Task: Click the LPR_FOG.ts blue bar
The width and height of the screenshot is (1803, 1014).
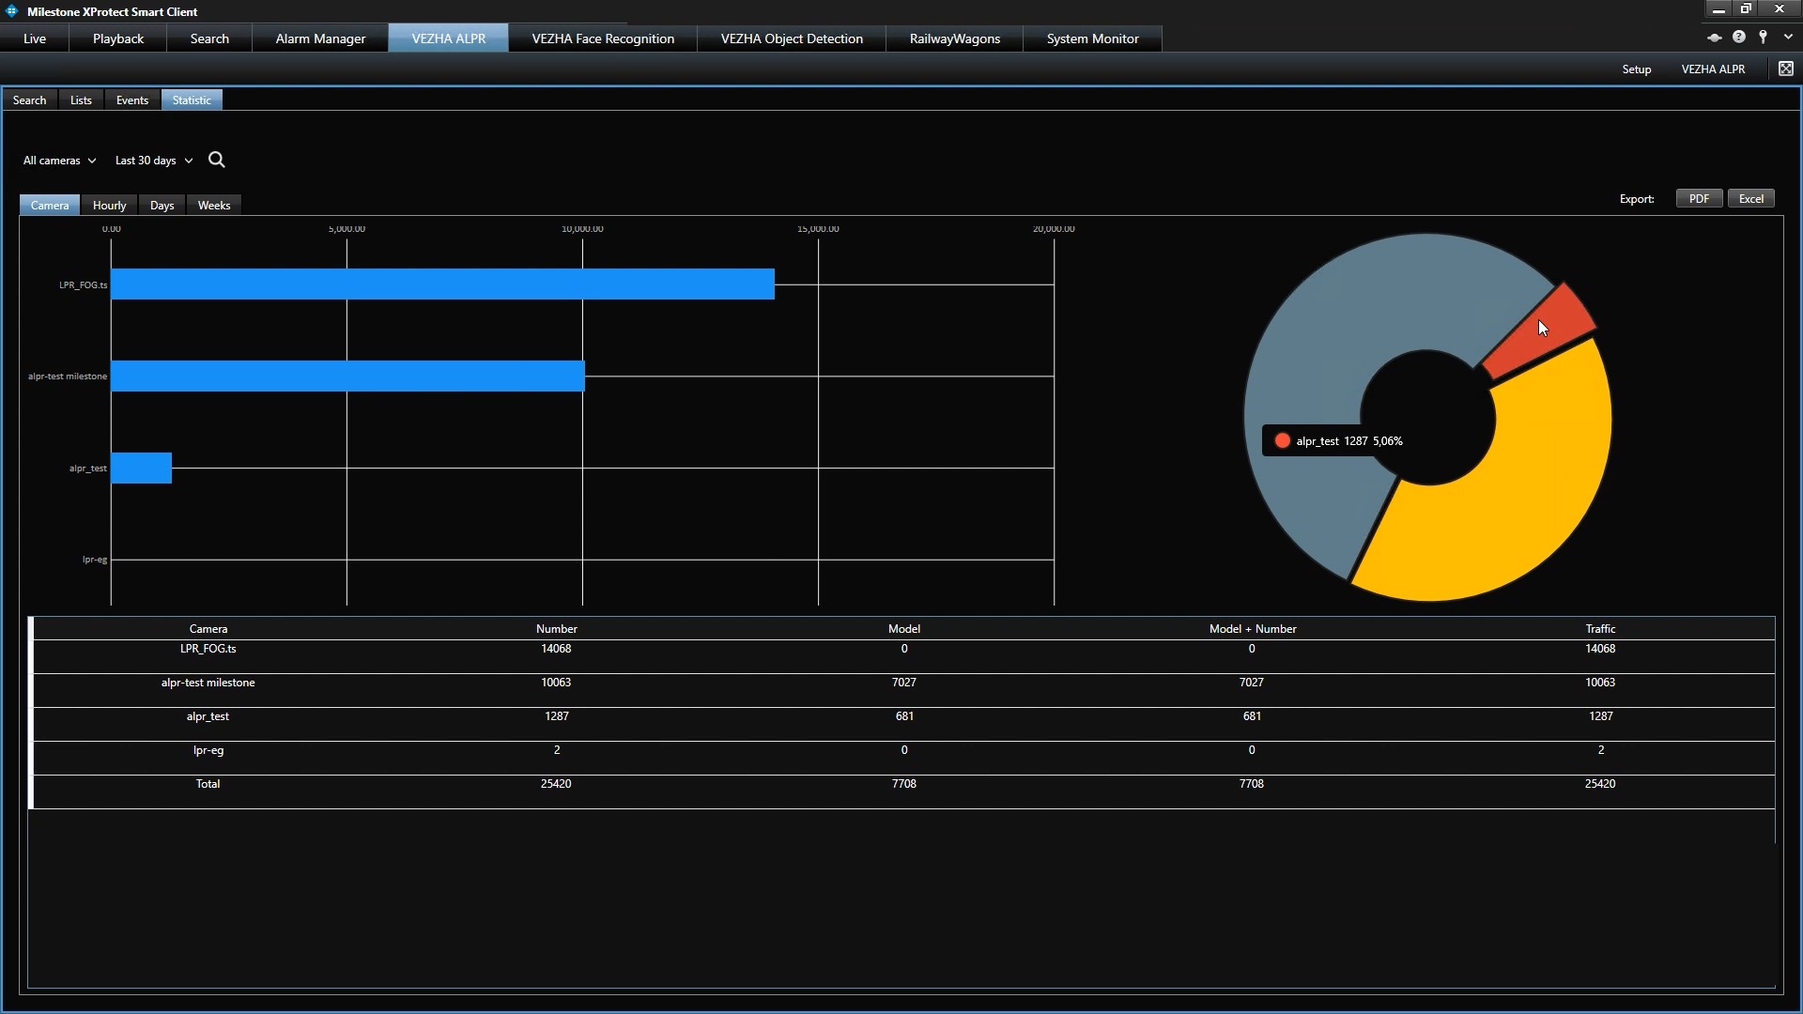Action: (442, 284)
